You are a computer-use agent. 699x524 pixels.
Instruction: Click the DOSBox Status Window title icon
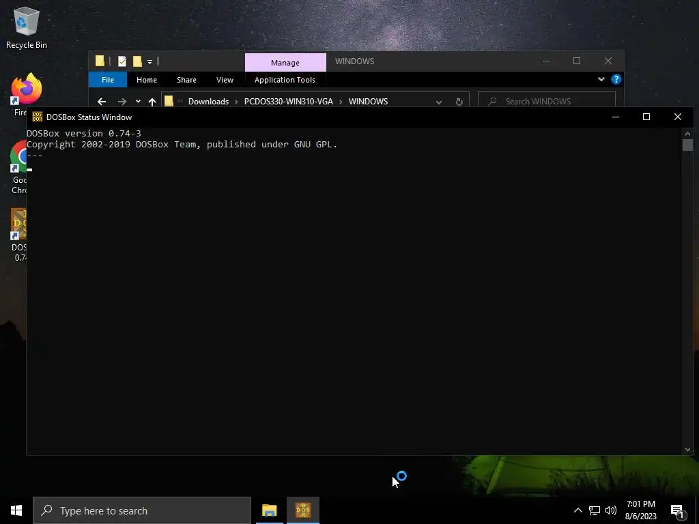coord(38,117)
